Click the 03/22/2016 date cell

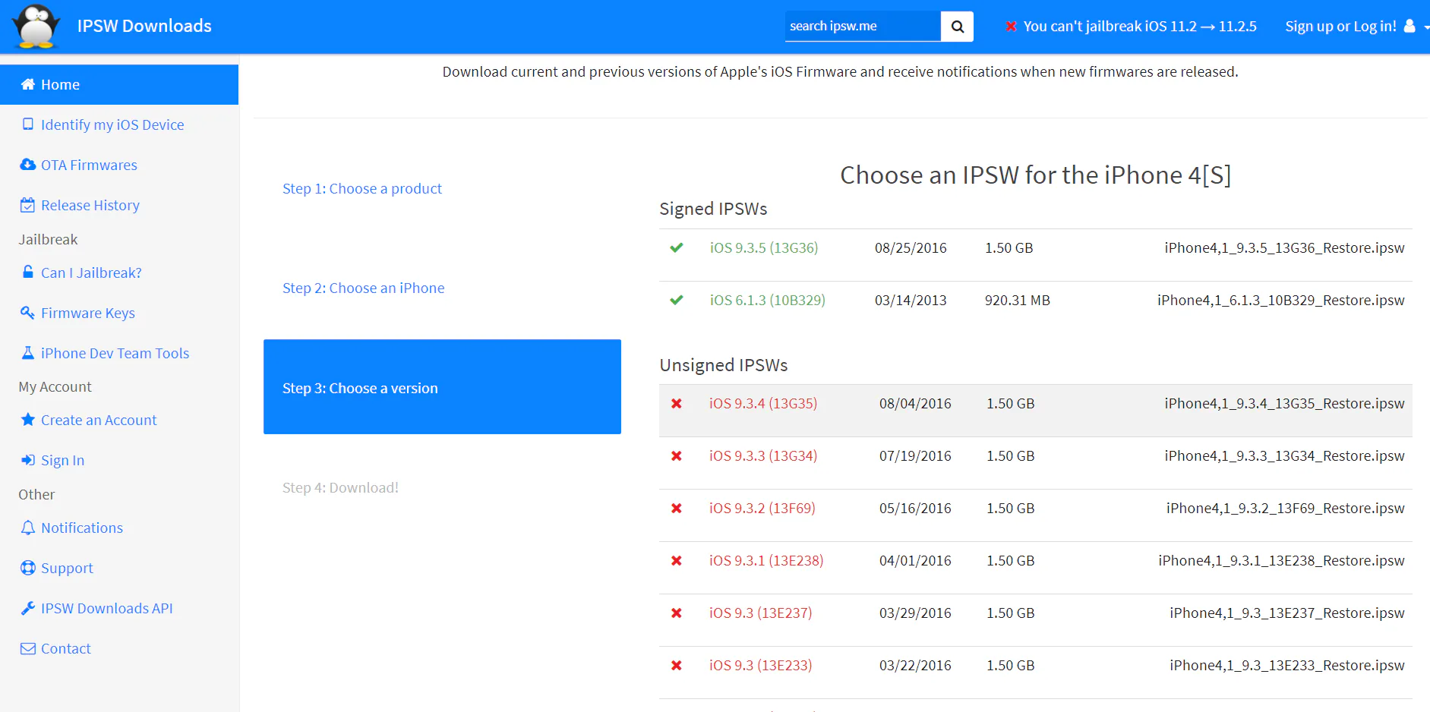pyautogui.click(x=915, y=665)
